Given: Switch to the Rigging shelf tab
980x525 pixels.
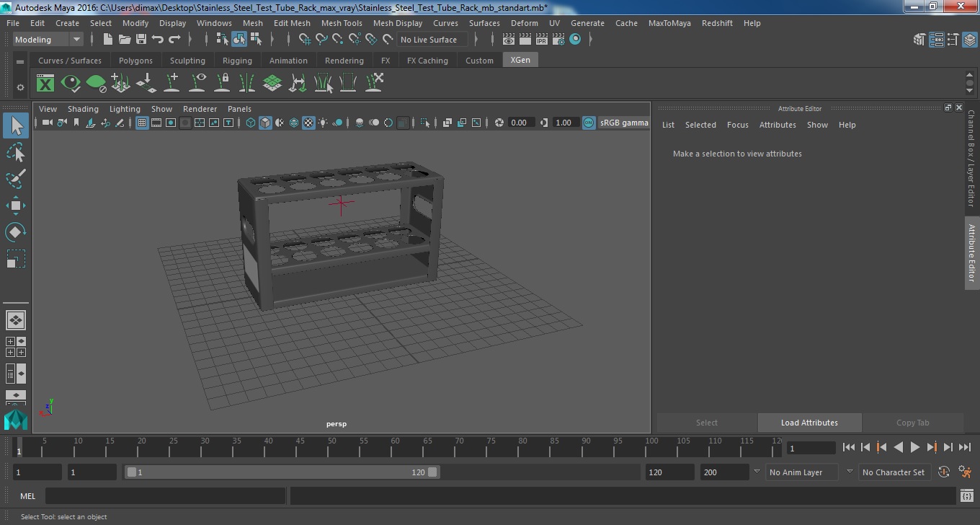Looking at the screenshot, I should (237, 61).
